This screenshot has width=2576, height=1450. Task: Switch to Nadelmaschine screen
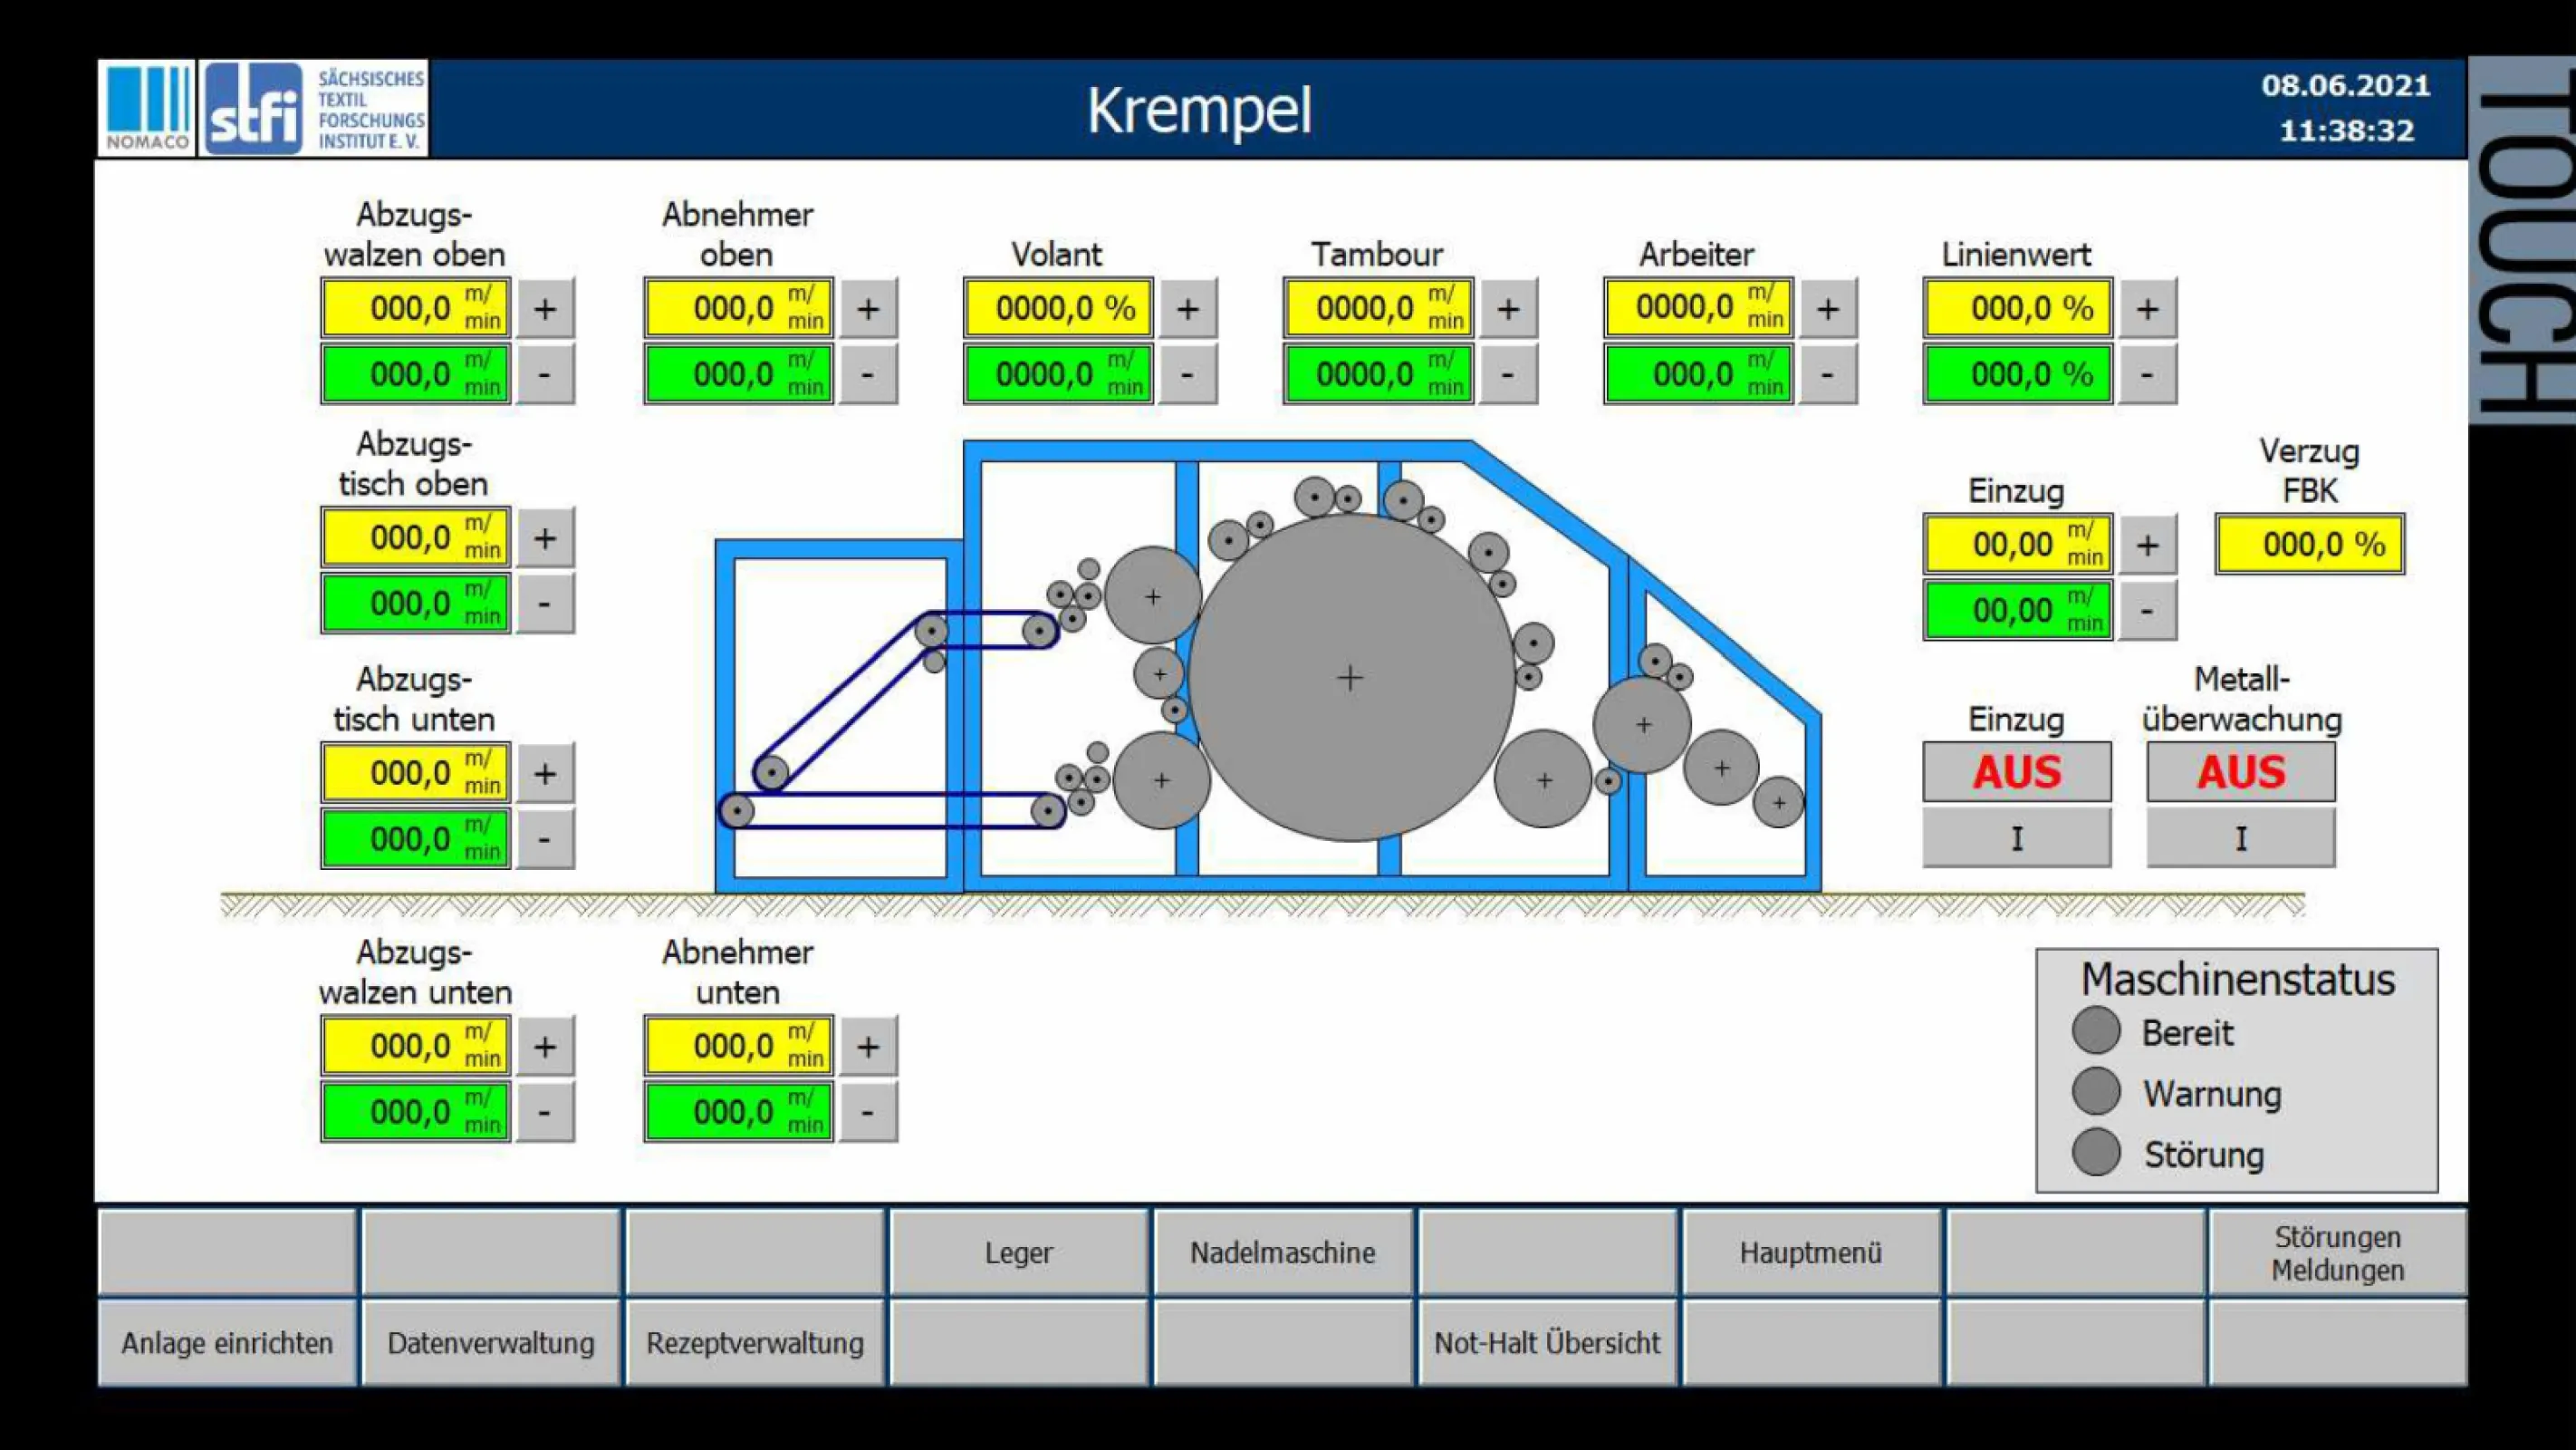tap(1282, 1252)
